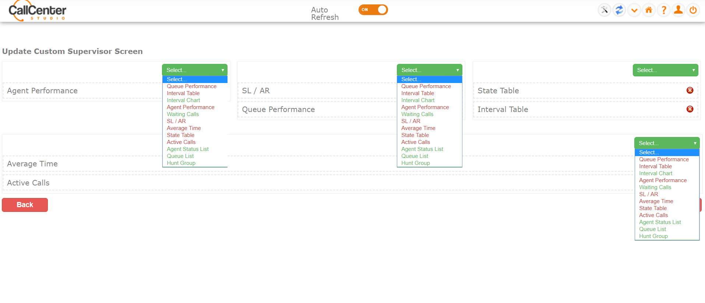Screen dimensions: 705x303
Task: Choose State Table in bottom-right dropdown list
Action: click(x=667, y=208)
